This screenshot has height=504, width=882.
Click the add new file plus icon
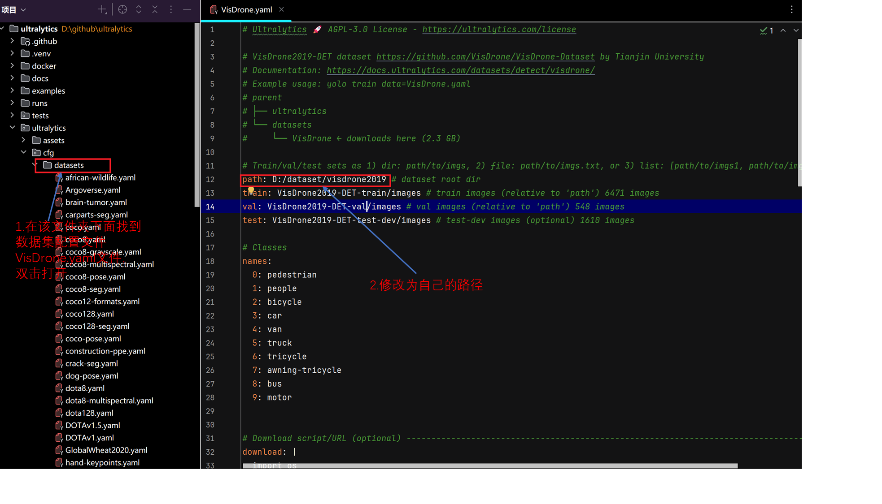pos(102,9)
